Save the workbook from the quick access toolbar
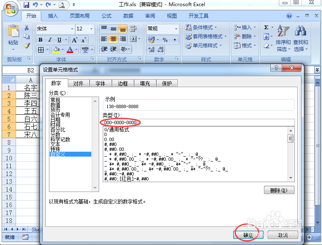This screenshot has height=245, width=322. click(x=26, y=5)
